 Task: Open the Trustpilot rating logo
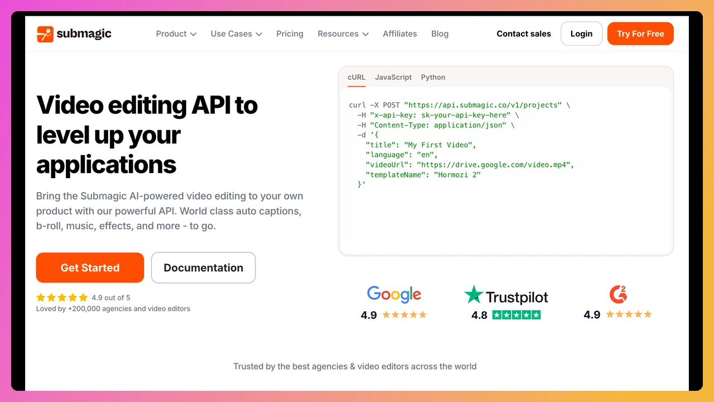[x=506, y=295]
